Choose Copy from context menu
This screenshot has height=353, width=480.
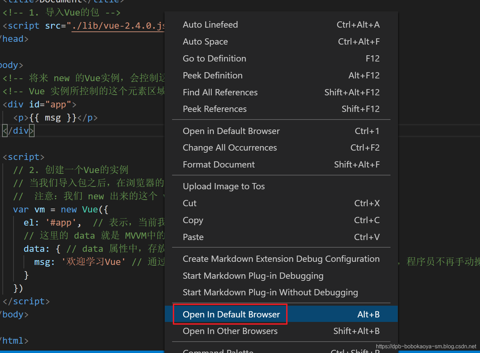(281, 220)
